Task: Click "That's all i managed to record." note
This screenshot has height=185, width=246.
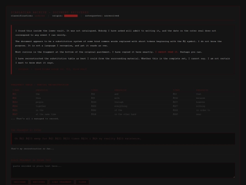Action: [x=35, y=119]
